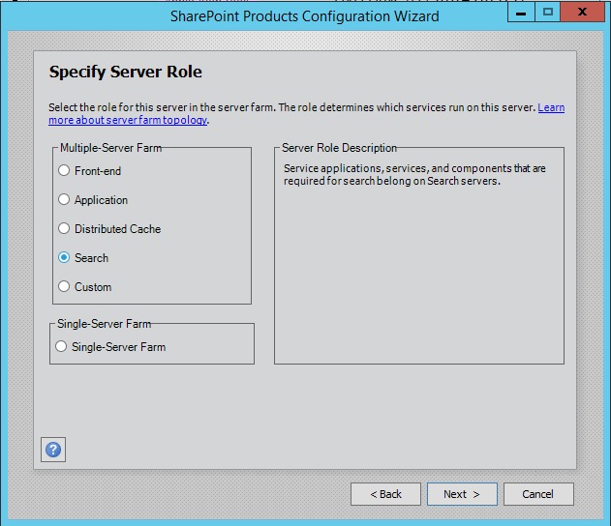Viewport: 611px width, 526px height.
Task: Maximize the Configuration Wizard window
Action: coord(547,13)
